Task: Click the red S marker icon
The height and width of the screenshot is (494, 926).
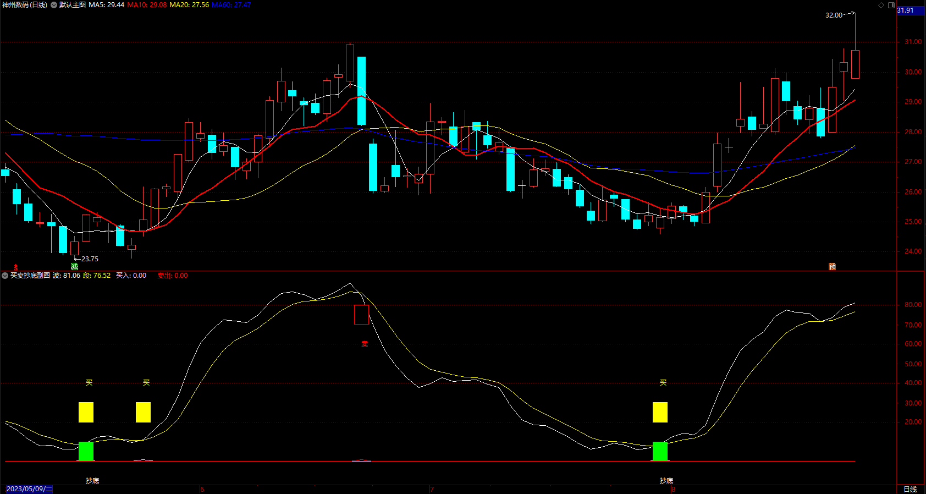Action: [x=16, y=267]
